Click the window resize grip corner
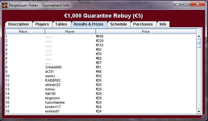Screen dimensions: 208x121 coord(203,116)
